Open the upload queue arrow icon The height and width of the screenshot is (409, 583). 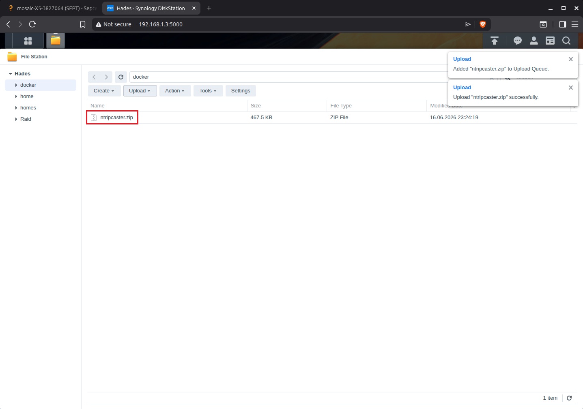[x=495, y=41]
